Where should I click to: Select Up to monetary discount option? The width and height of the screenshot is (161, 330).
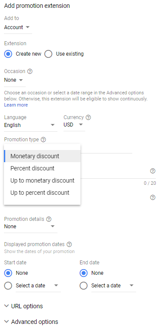pos(42,180)
